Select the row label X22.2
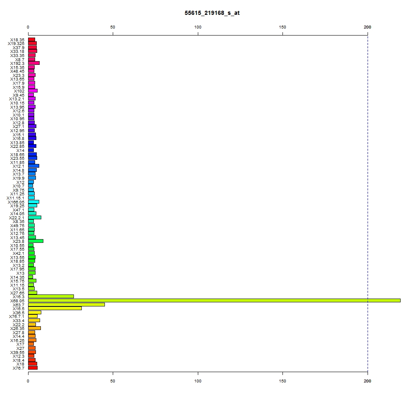This screenshot has width=413, height=413. (19, 325)
